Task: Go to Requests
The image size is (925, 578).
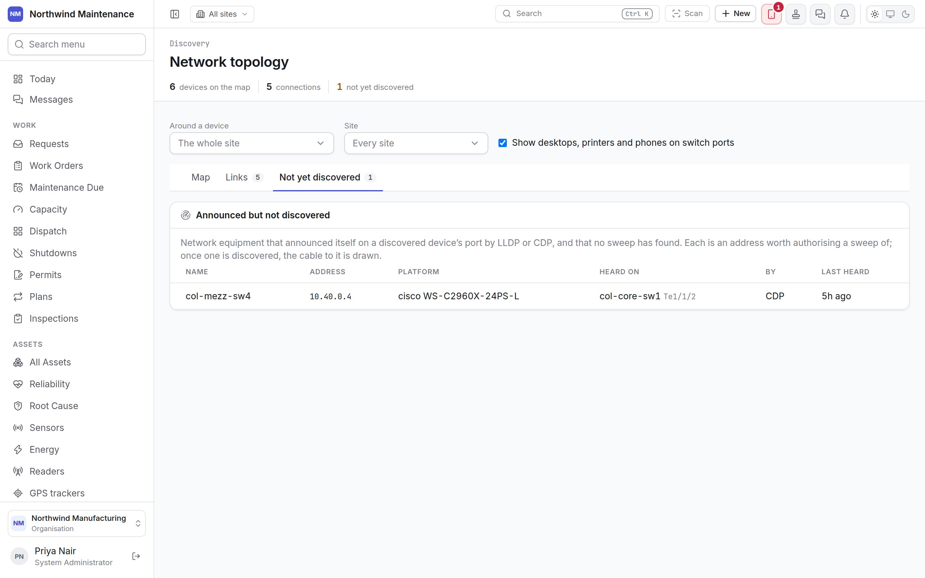Action: coord(77,144)
